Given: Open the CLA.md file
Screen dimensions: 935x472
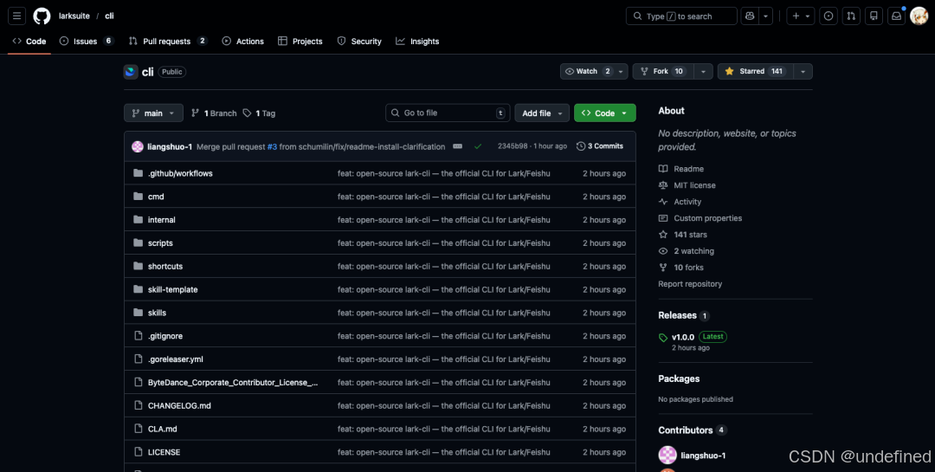Looking at the screenshot, I should 162,429.
